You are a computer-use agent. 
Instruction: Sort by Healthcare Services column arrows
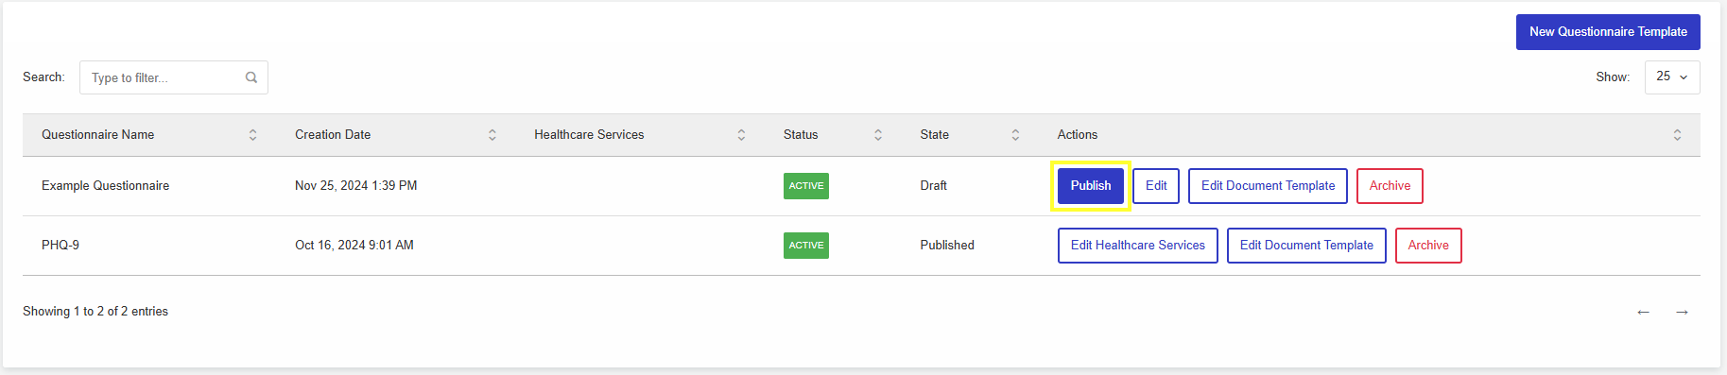(741, 135)
